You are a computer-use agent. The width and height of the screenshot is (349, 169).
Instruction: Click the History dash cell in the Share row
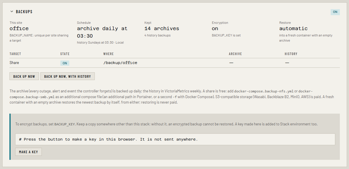(287, 63)
